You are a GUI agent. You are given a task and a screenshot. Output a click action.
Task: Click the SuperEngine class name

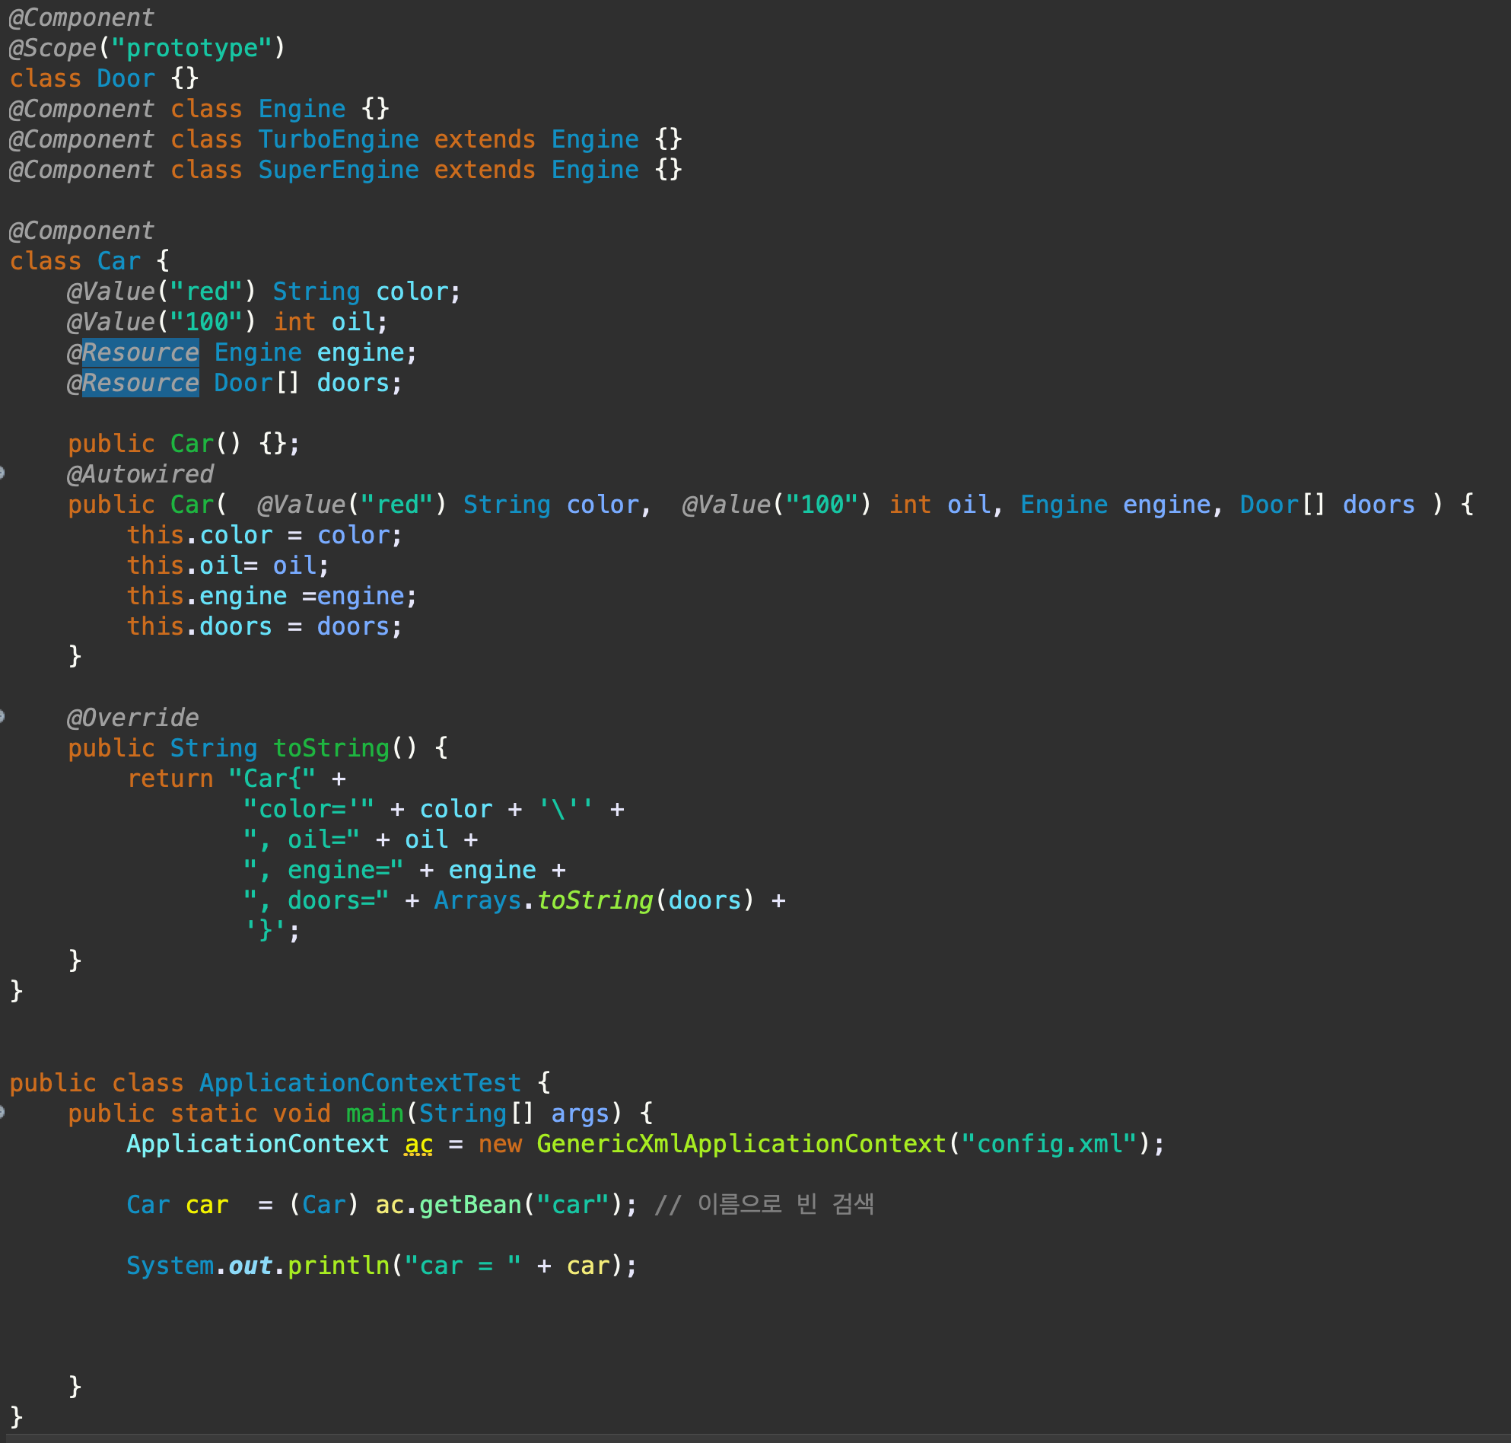(x=339, y=170)
